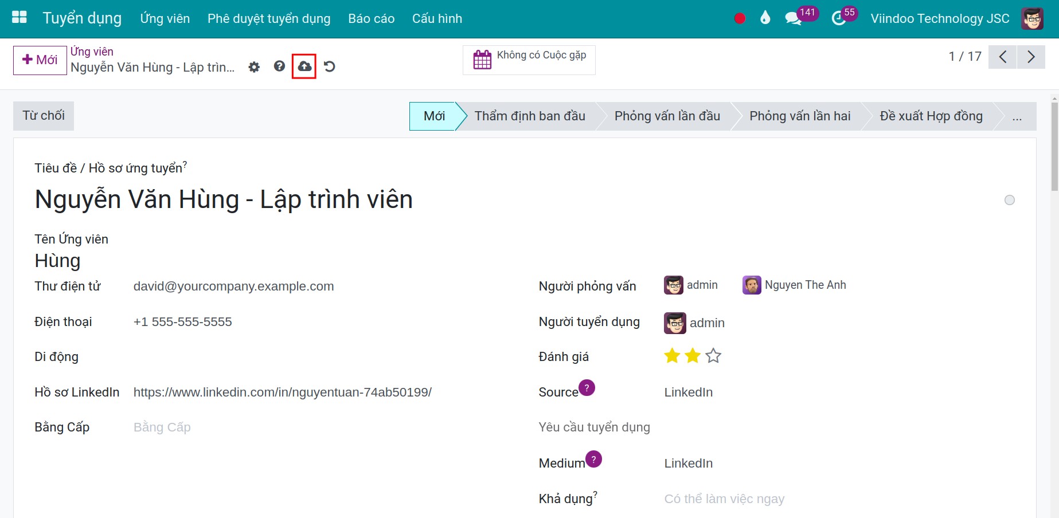The height and width of the screenshot is (518, 1059).
Task: Click the discard undo arrow icon
Action: point(330,66)
